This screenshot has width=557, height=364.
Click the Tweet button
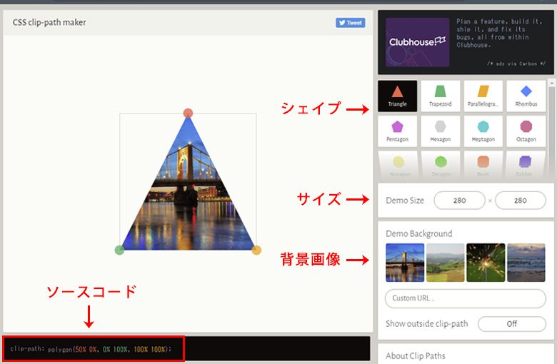tap(351, 23)
